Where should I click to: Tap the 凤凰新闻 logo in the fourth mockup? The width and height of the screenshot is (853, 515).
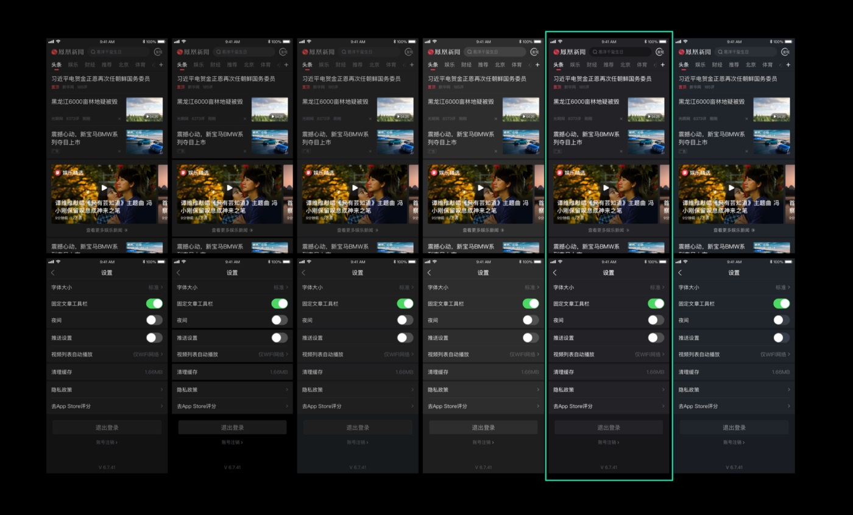tap(444, 52)
